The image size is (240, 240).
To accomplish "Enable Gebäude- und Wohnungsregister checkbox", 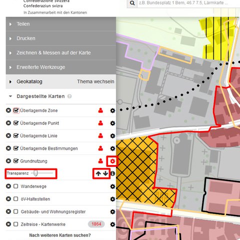I will coord(16,211).
